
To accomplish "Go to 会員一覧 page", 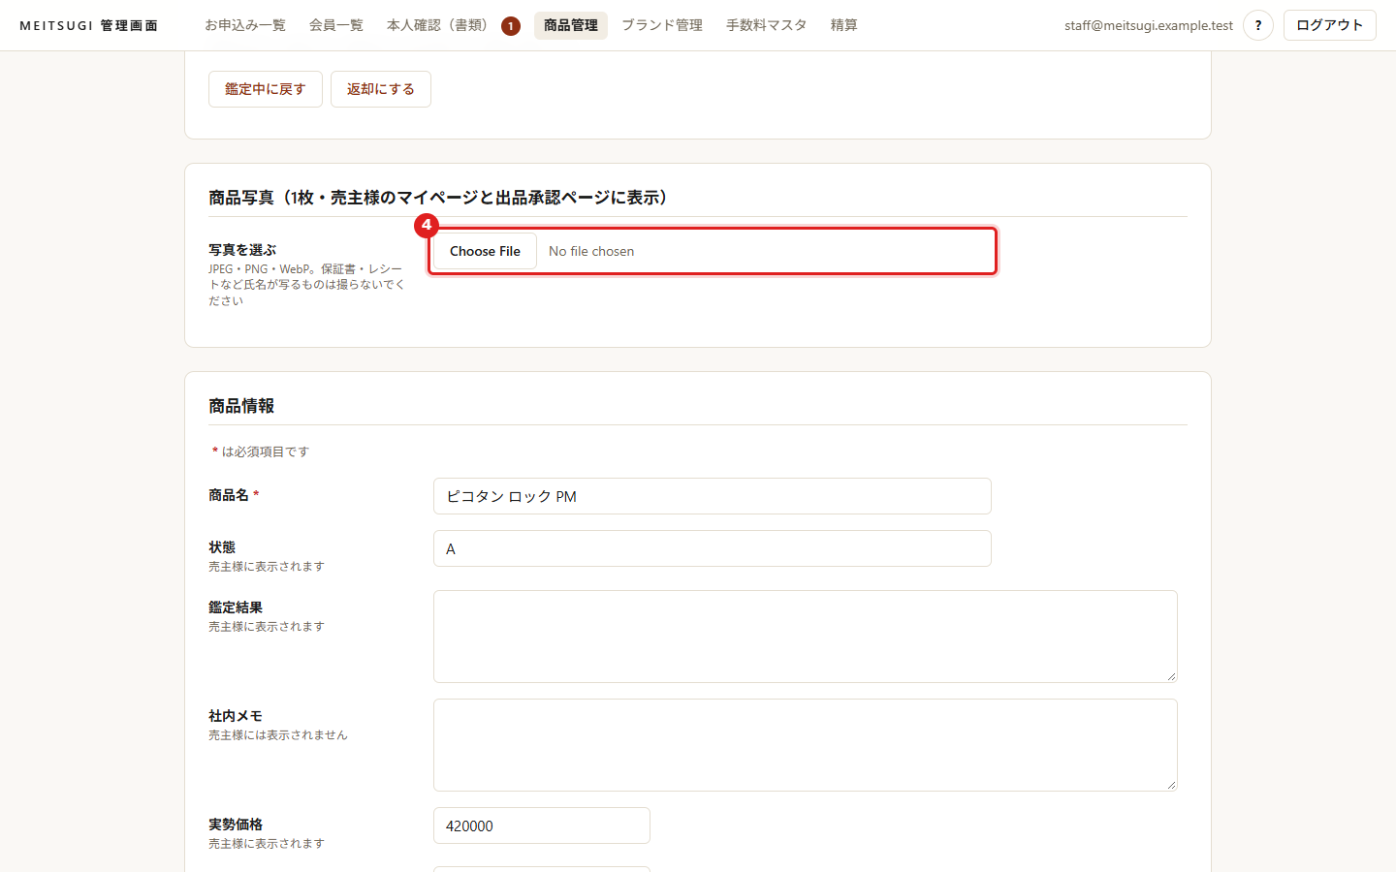I will pyautogui.click(x=336, y=25).
